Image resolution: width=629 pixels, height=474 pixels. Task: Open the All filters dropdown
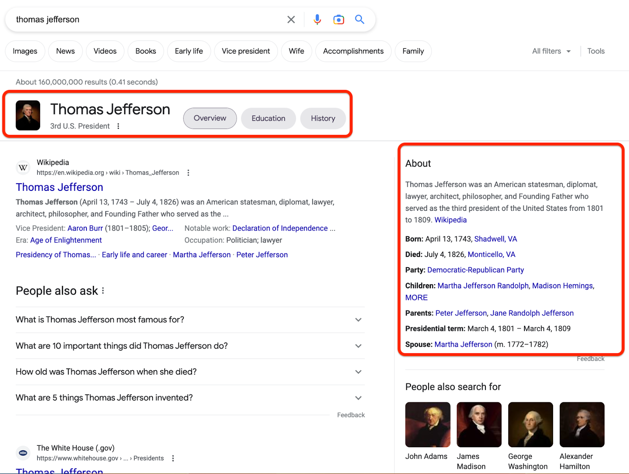pos(551,51)
